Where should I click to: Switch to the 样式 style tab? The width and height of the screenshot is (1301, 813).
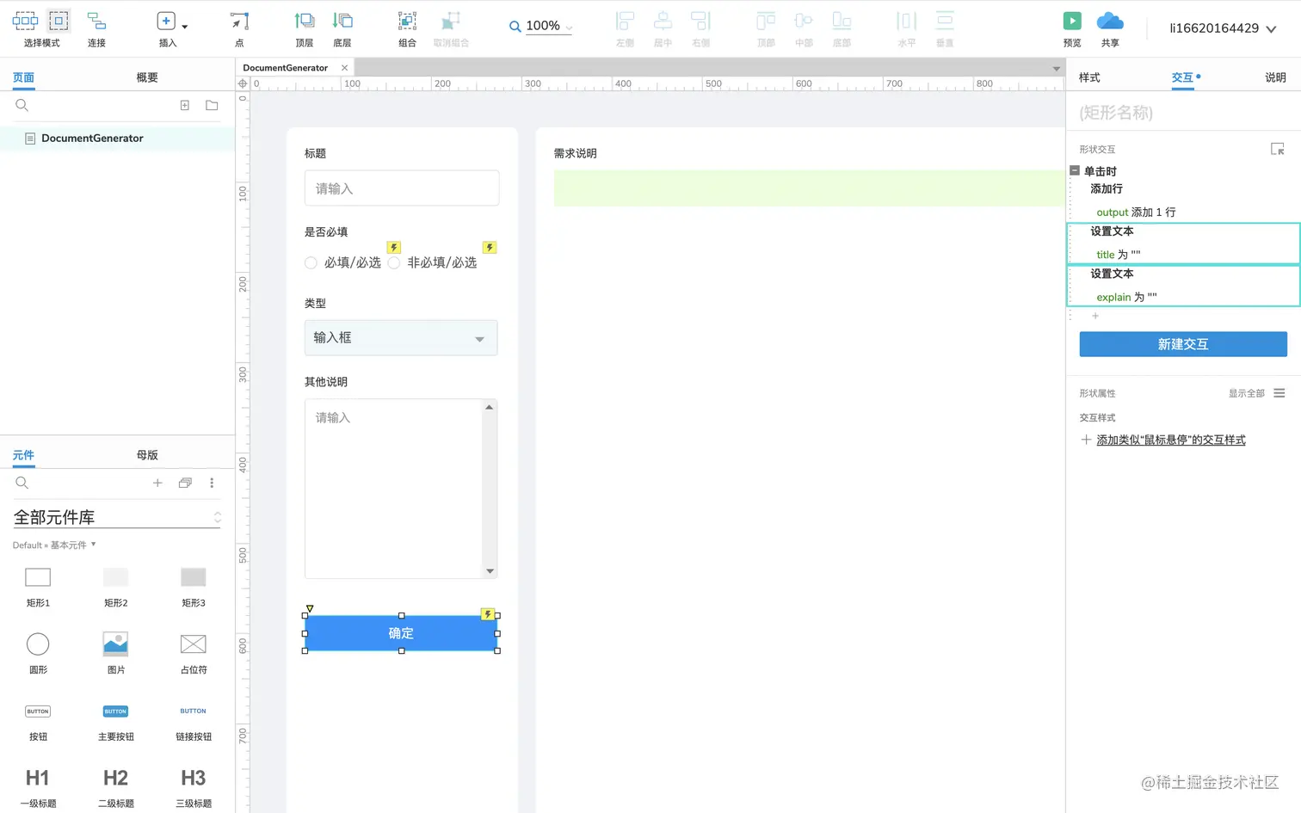[x=1089, y=77]
